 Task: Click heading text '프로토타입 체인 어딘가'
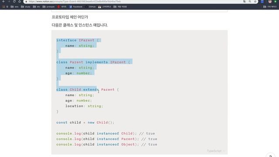click(70, 17)
